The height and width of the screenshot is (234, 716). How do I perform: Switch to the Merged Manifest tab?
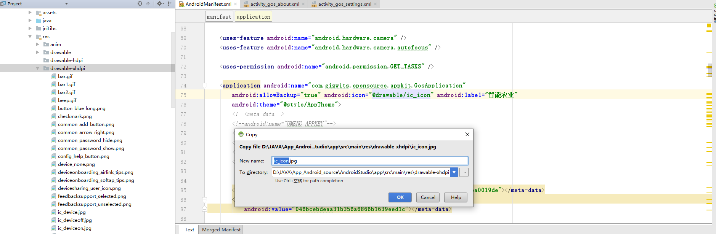[221, 229]
